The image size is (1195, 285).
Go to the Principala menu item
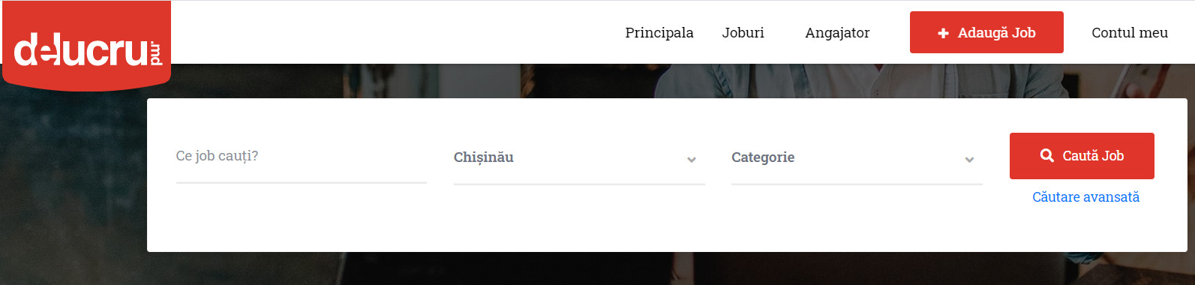click(659, 32)
